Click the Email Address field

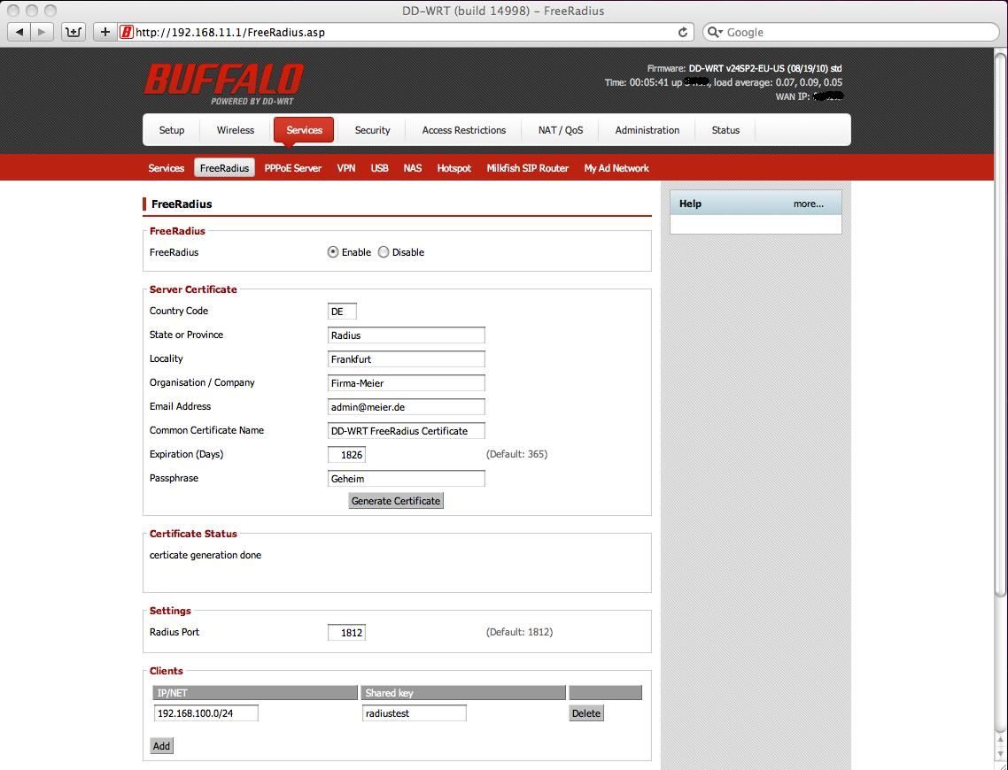(x=407, y=406)
